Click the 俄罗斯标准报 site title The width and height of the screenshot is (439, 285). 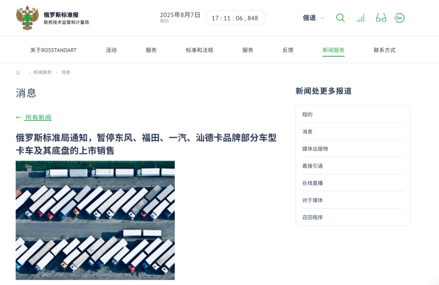pyautogui.click(x=61, y=15)
